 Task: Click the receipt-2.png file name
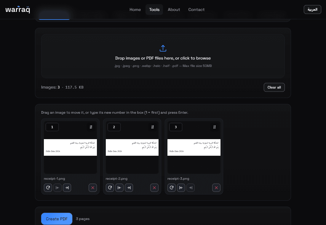tap(116, 179)
